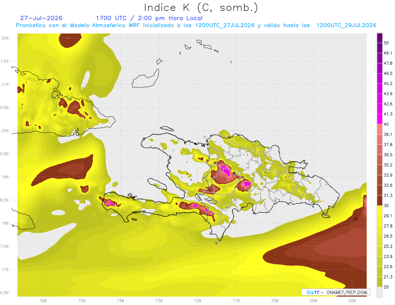This screenshot has height=305, width=395.
Task: Click the '35.2' color scale value
Action: 388,165
